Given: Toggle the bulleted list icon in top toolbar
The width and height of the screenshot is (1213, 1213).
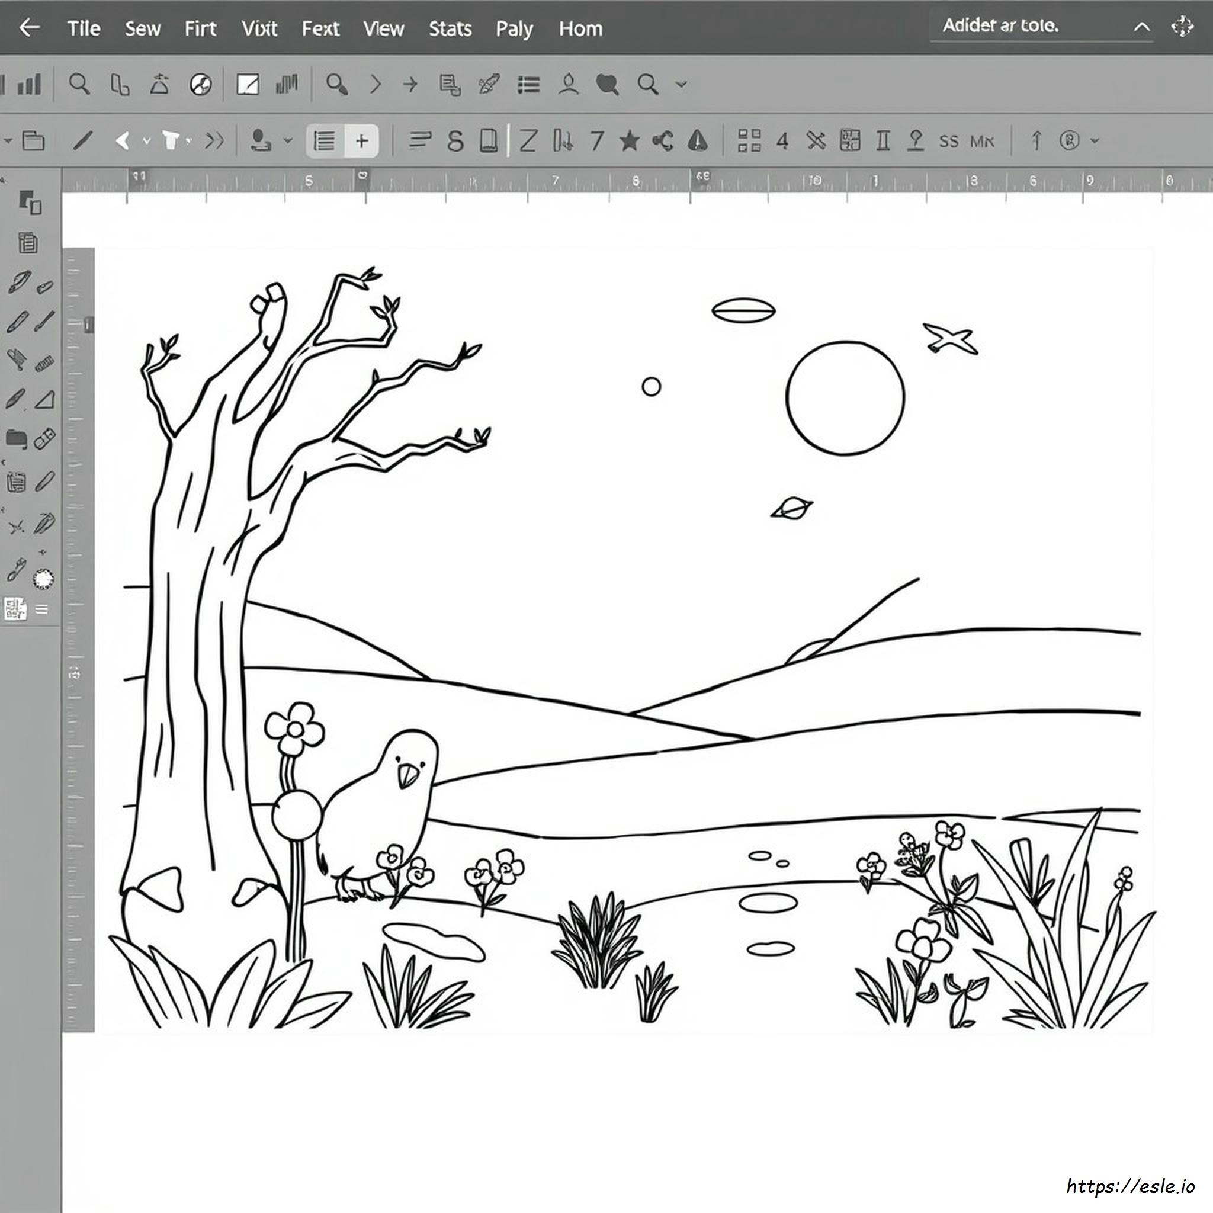Looking at the screenshot, I should (529, 85).
